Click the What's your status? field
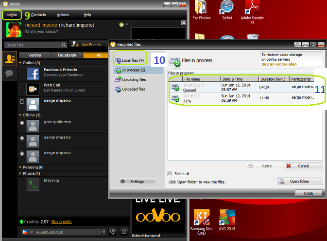Screen dimensions: 327x241 pos(41,32)
